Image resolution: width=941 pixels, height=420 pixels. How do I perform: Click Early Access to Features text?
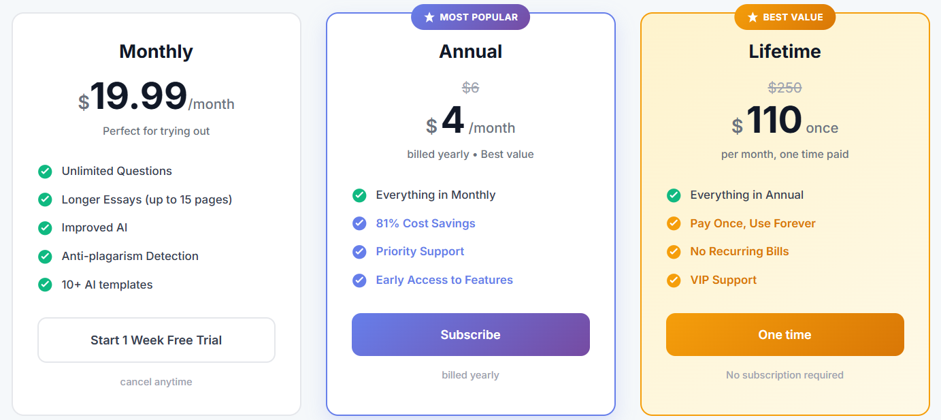click(x=444, y=280)
